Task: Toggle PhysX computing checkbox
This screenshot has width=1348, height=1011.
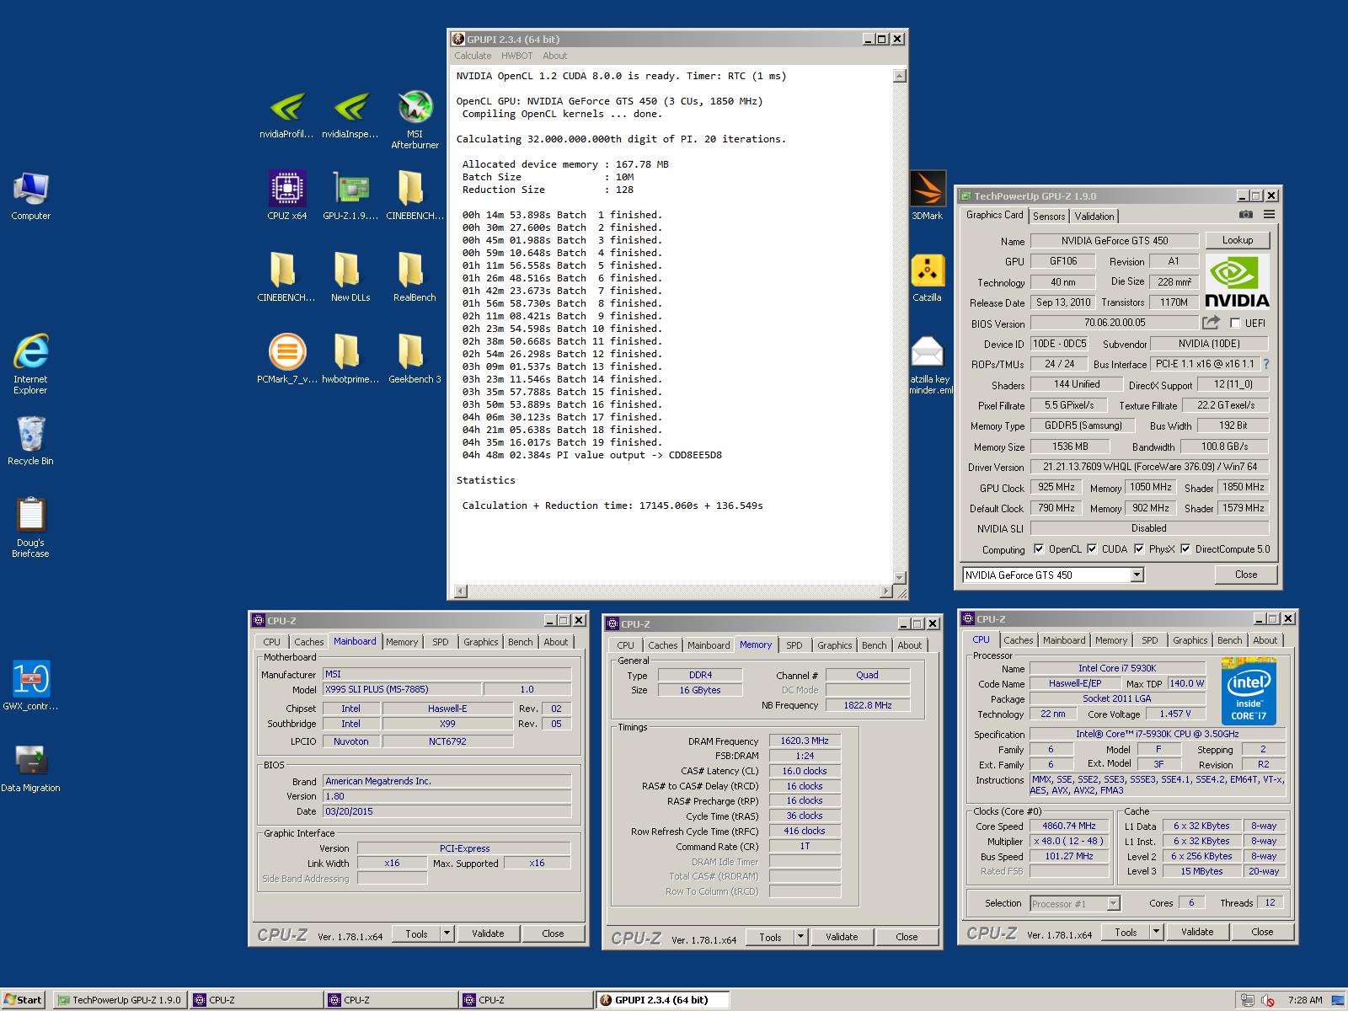Action: click(1139, 549)
